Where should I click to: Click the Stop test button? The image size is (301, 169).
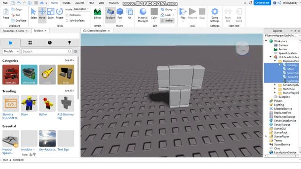click(202, 14)
